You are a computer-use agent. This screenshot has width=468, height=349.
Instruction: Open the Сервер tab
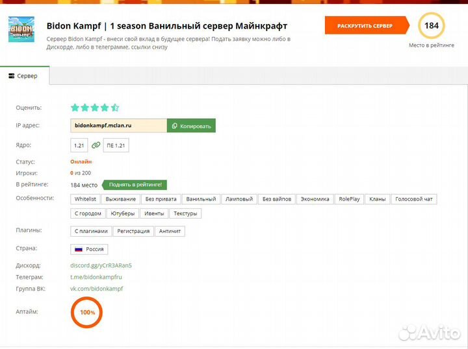23,76
